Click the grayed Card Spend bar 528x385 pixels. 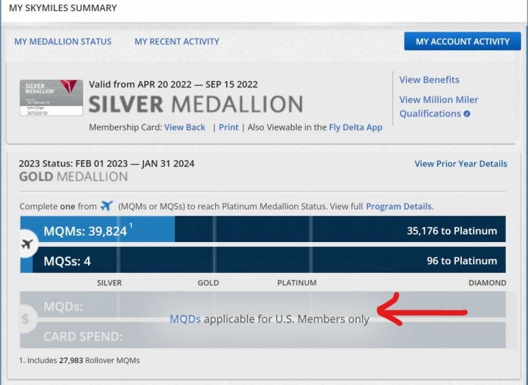click(263, 335)
